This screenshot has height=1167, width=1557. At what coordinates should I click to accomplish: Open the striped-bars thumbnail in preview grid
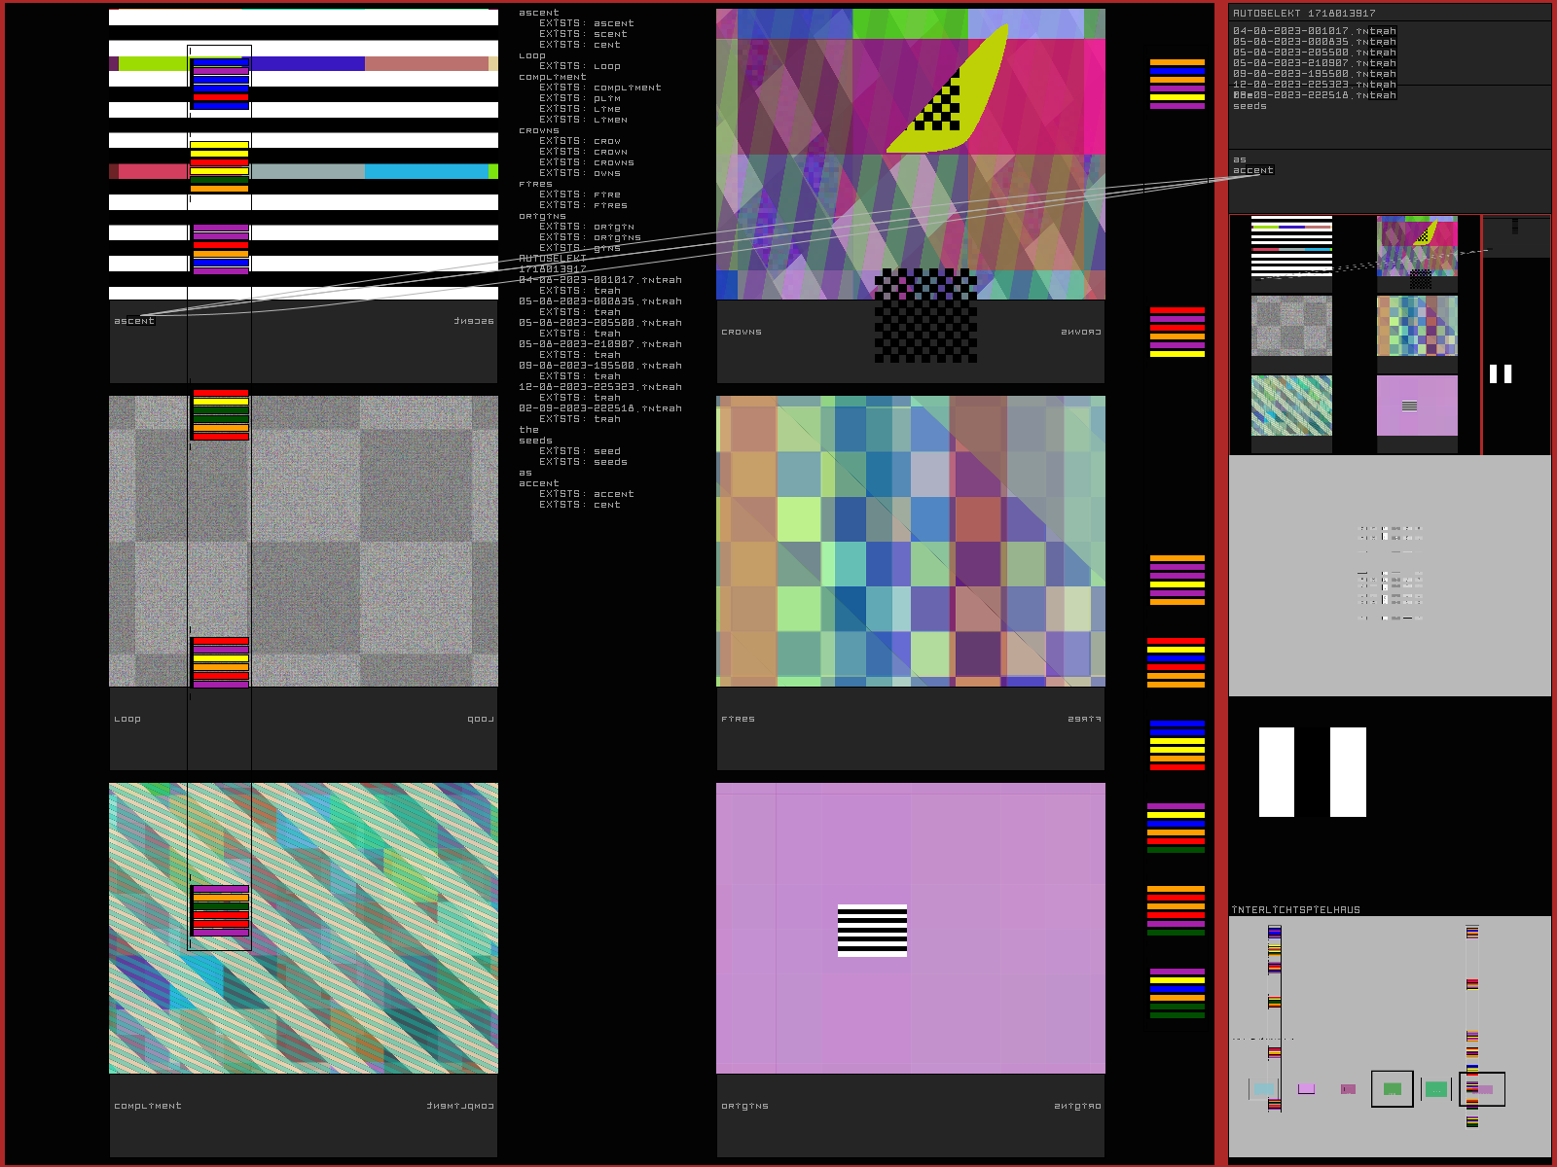(x=1291, y=247)
